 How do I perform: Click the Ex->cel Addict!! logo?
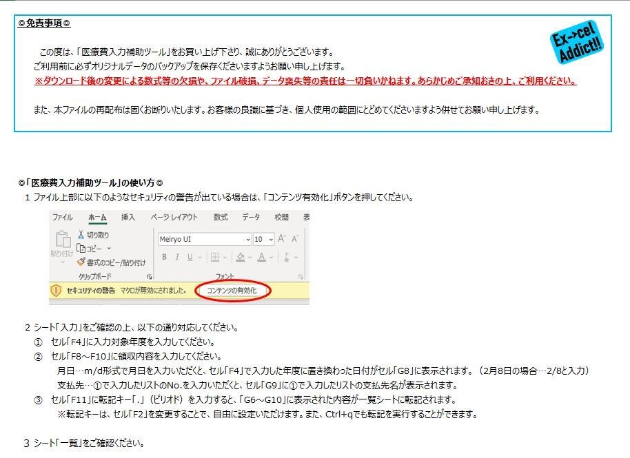pos(577,43)
